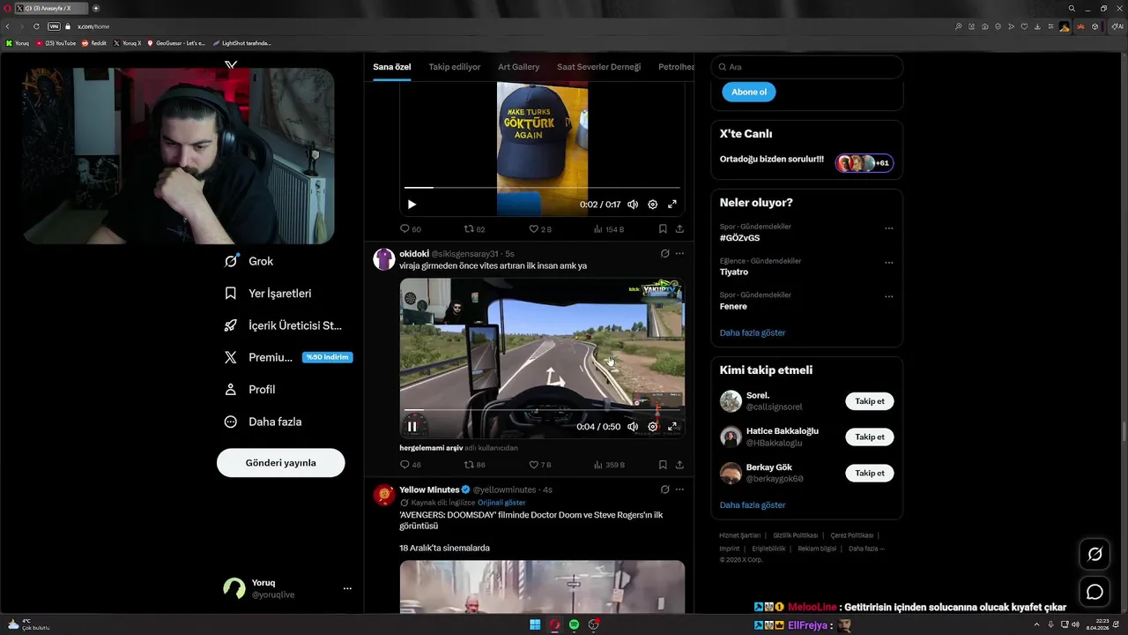1128x635 pixels.
Task: Share the okidoki post
Action: point(679,465)
